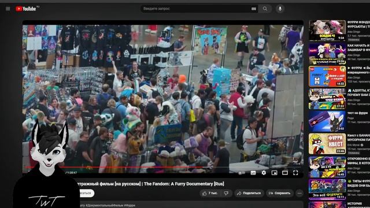The width and height of the screenshot is (370, 208).
Task: Click the magnifier search button
Action: (265, 9)
